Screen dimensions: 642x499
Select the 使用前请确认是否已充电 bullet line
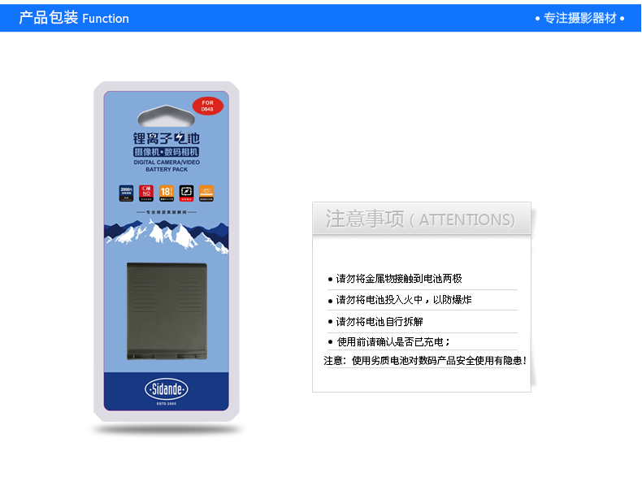point(389,342)
